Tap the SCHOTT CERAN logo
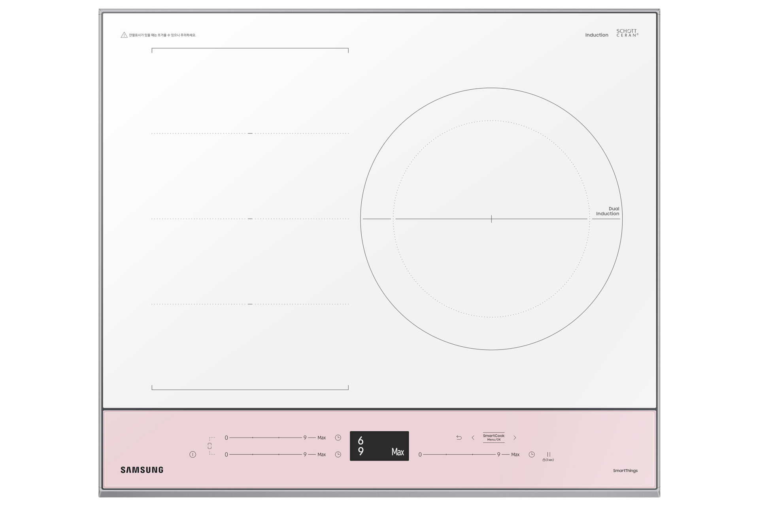759x506 pixels. coord(627,33)
